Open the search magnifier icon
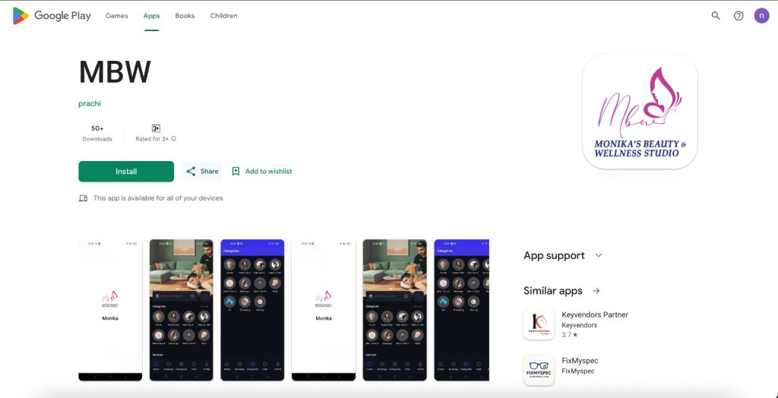This screenshot has width=778, height=398. (x=716, y=16)
